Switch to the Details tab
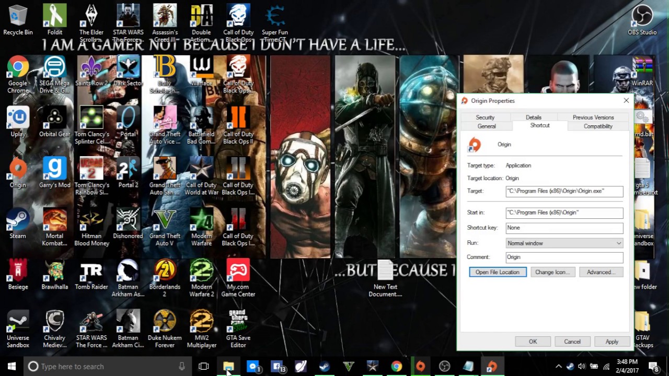This screenshot has width=669, height=376. tap(534, 118)
